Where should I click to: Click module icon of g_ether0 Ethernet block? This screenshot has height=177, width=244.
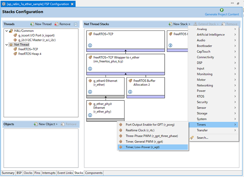[x=90, y=81]
